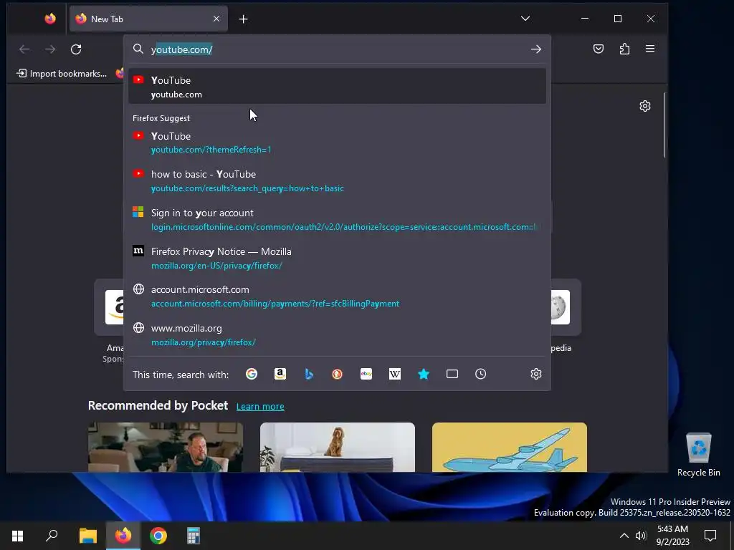Open the Extensions puzzle icon
Screen dimensions: 734x550
coord(624,49)
